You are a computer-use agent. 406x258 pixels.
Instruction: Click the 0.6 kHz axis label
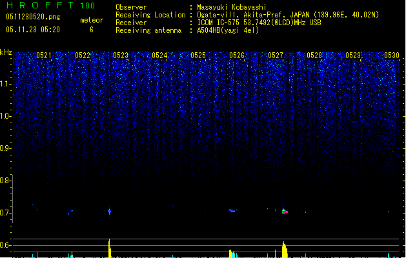pyautogui.click(x=5, y=245)
